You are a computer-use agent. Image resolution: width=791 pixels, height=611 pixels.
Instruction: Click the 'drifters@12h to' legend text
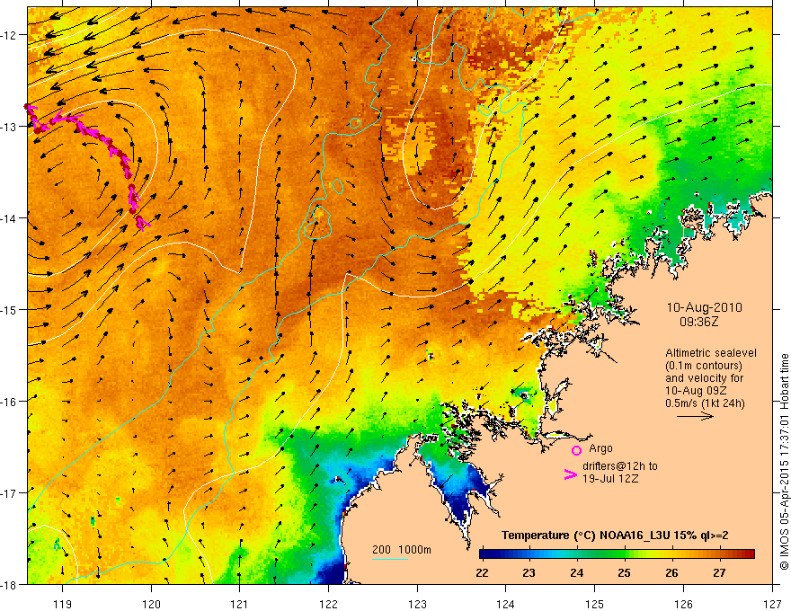620,466
